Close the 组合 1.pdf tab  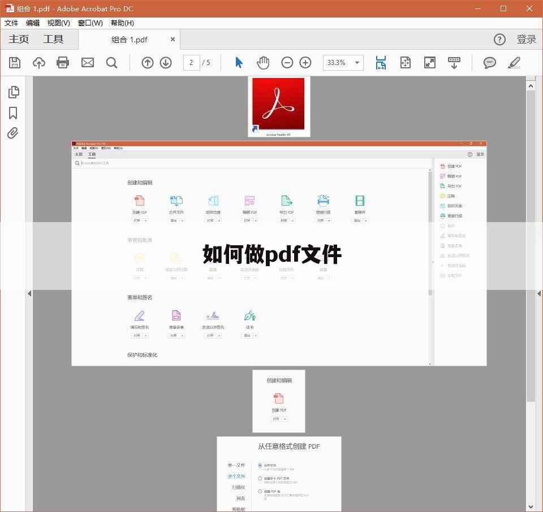click(x=173, y=40)
